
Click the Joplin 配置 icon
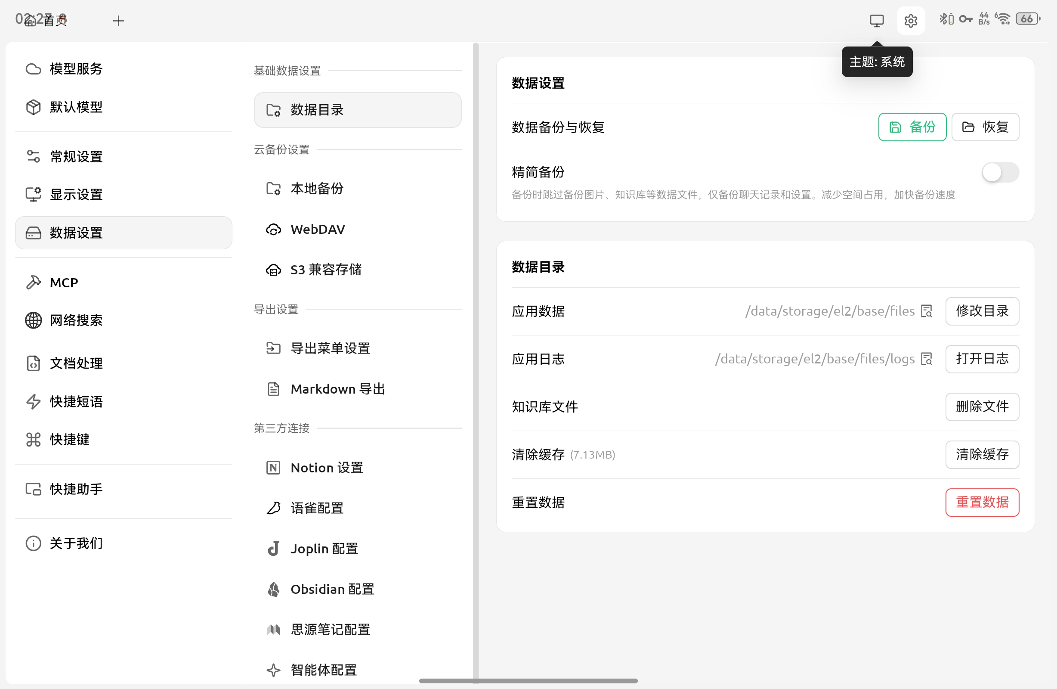click(274, 549)
